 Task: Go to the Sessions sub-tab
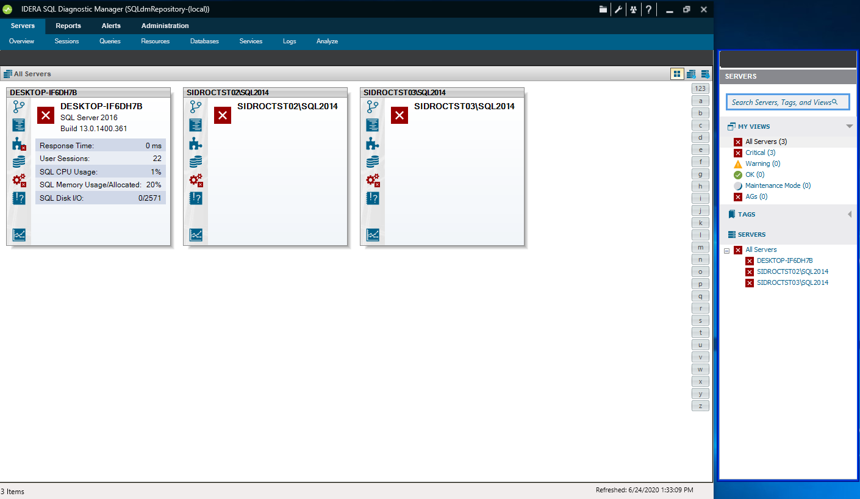pyautogui.click(x=66, y=41)
